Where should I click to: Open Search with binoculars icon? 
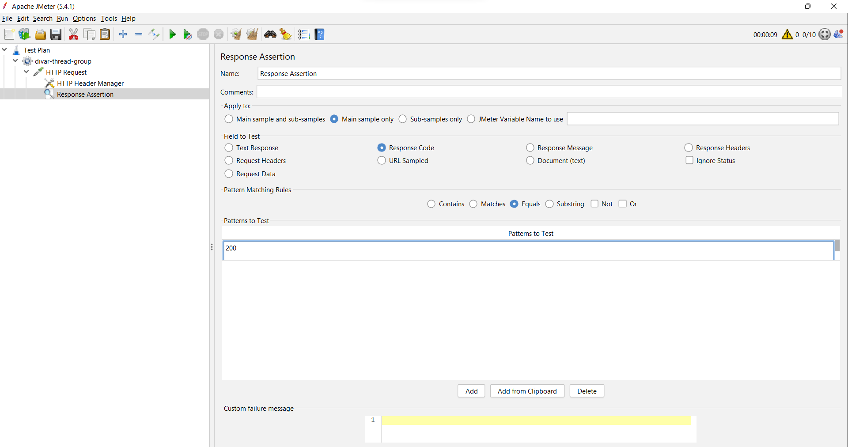coord(270,34)
